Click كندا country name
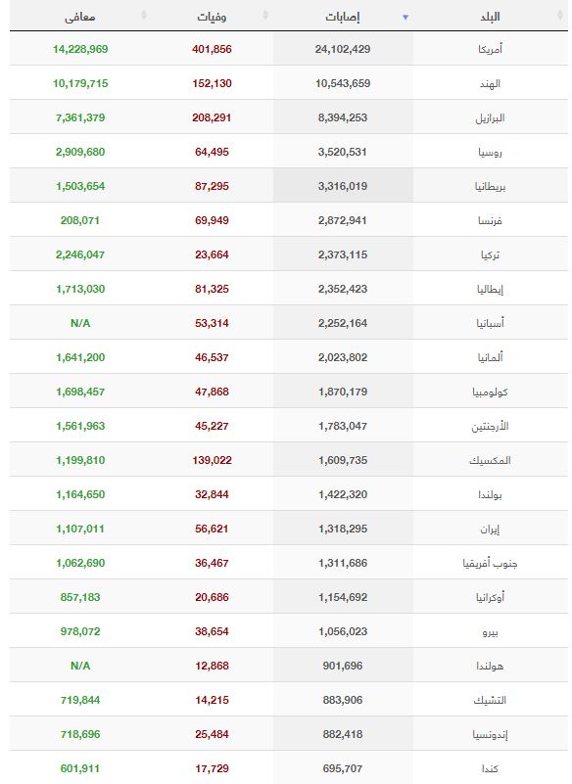Viewport: 572px width, 784px height. point(490,768)
